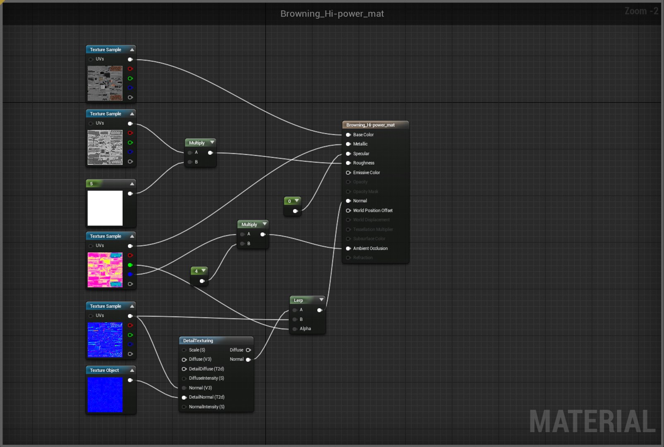Click the Tessellation Multiplier pin label

point(373,230)
